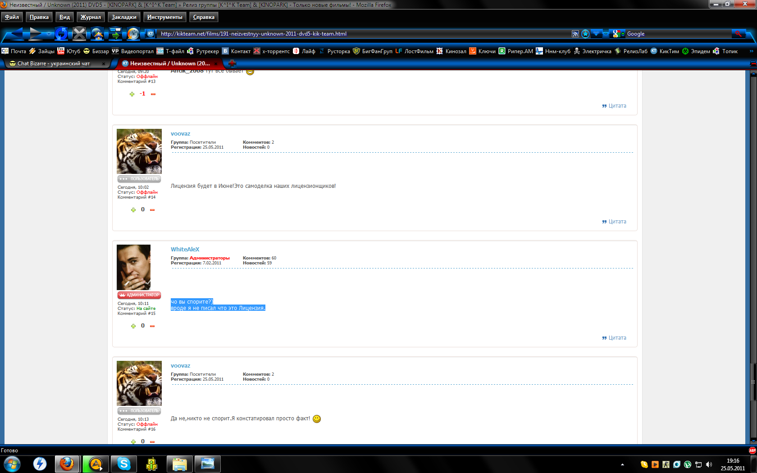Open the Рутрекер bookmark
757x473 pixels.
pyautogui.click(x=203, y=51)
